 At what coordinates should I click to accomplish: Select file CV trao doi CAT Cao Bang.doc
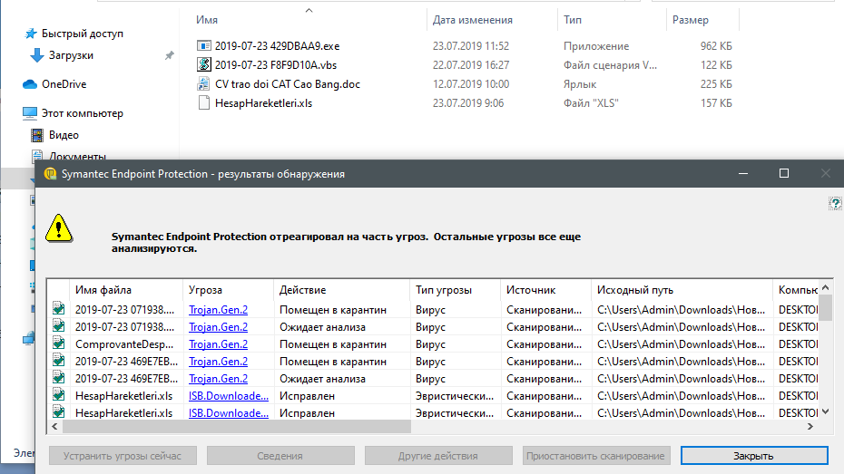[x=288, y=84]
